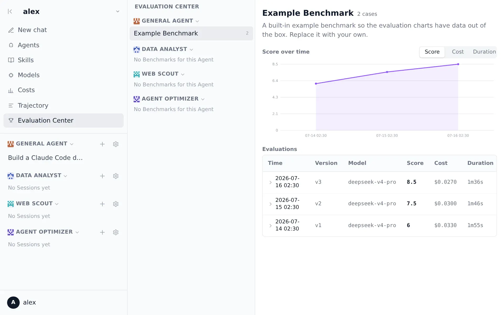504x315 pixels.
Task: Open Data Analyst settings gear
Action: point(116,176)
